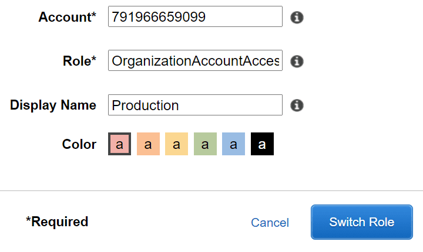Click the info icon next to Account field

[x=297, y=17]
